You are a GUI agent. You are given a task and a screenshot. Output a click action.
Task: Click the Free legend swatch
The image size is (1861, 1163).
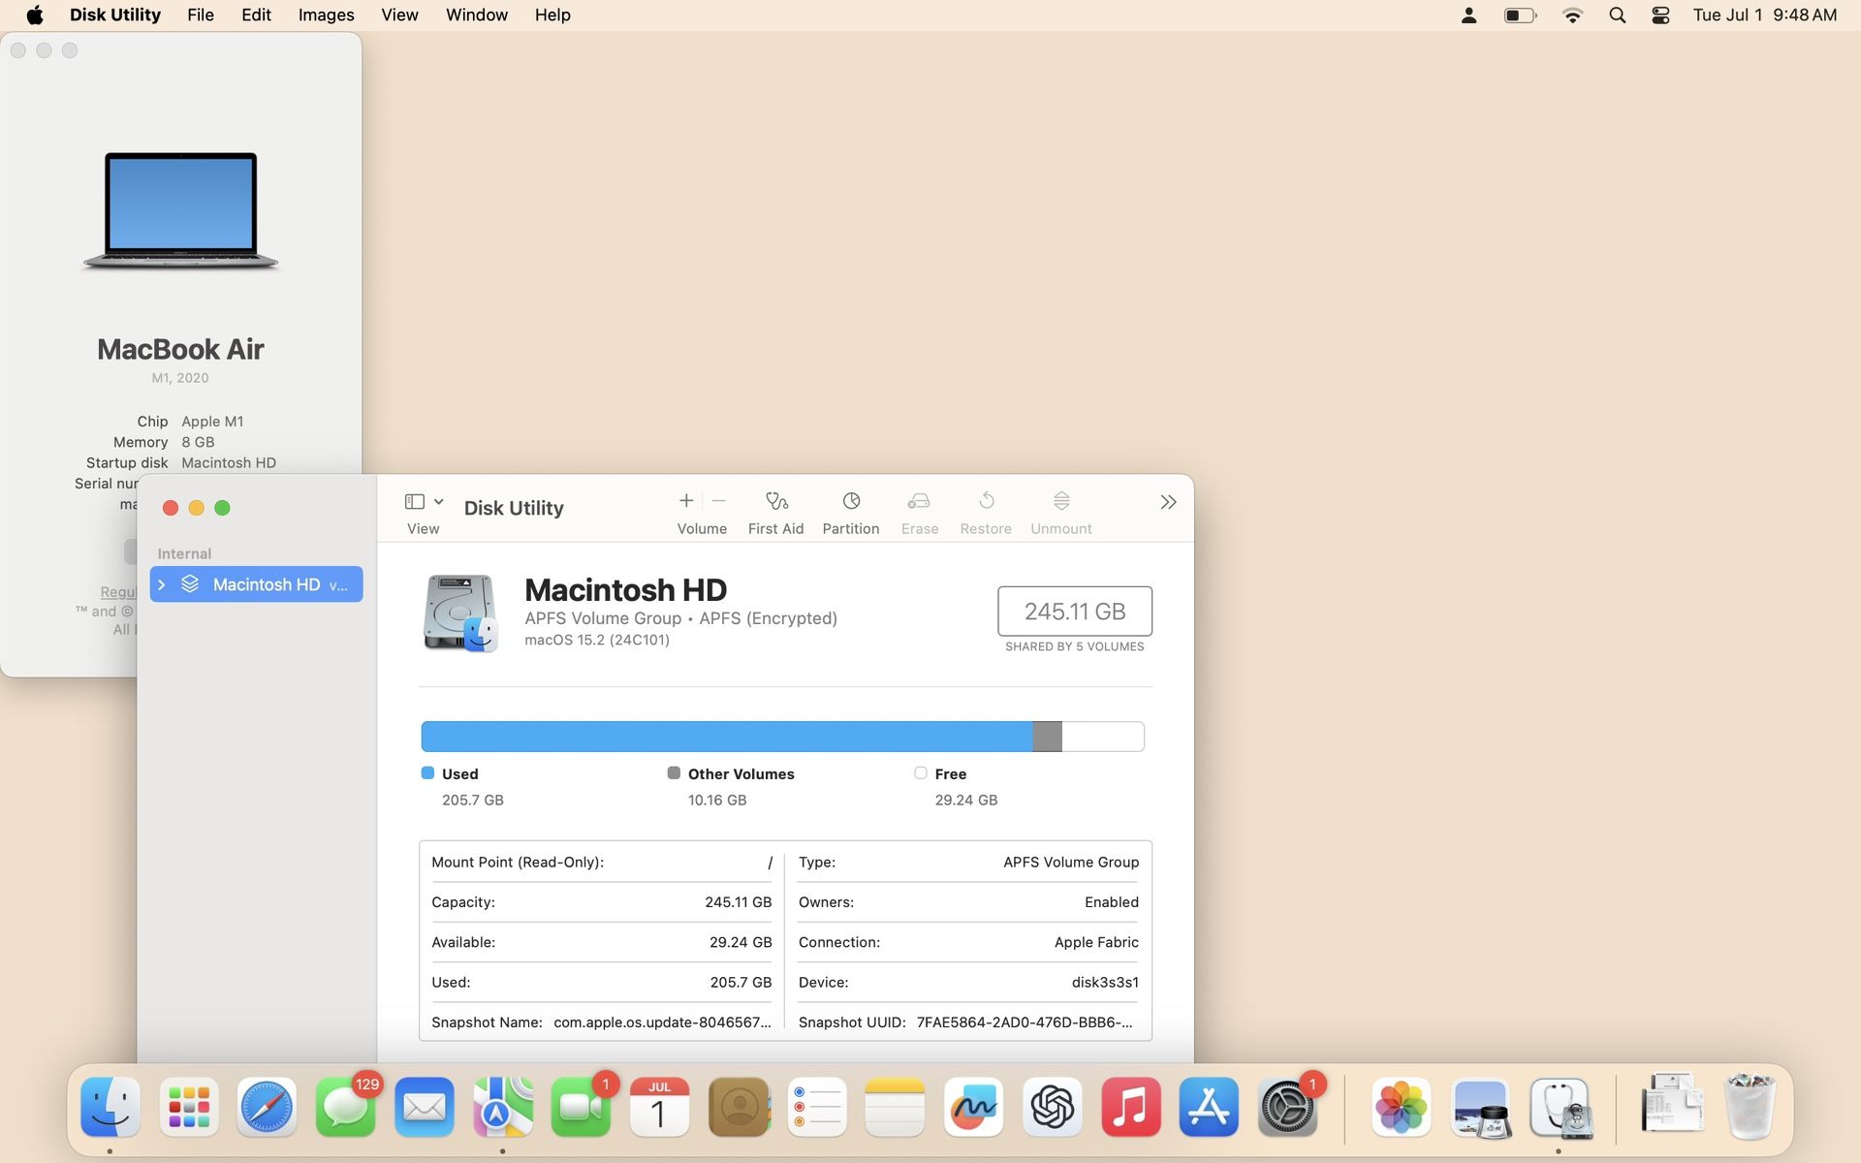[921, 772]
